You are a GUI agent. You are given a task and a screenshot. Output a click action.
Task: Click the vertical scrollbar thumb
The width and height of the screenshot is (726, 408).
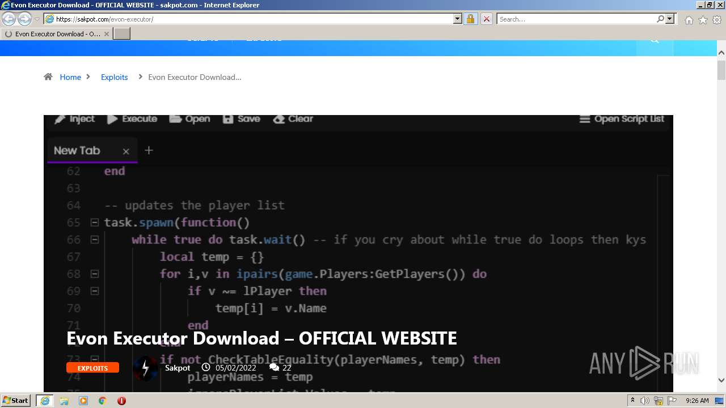pos(721,71)
